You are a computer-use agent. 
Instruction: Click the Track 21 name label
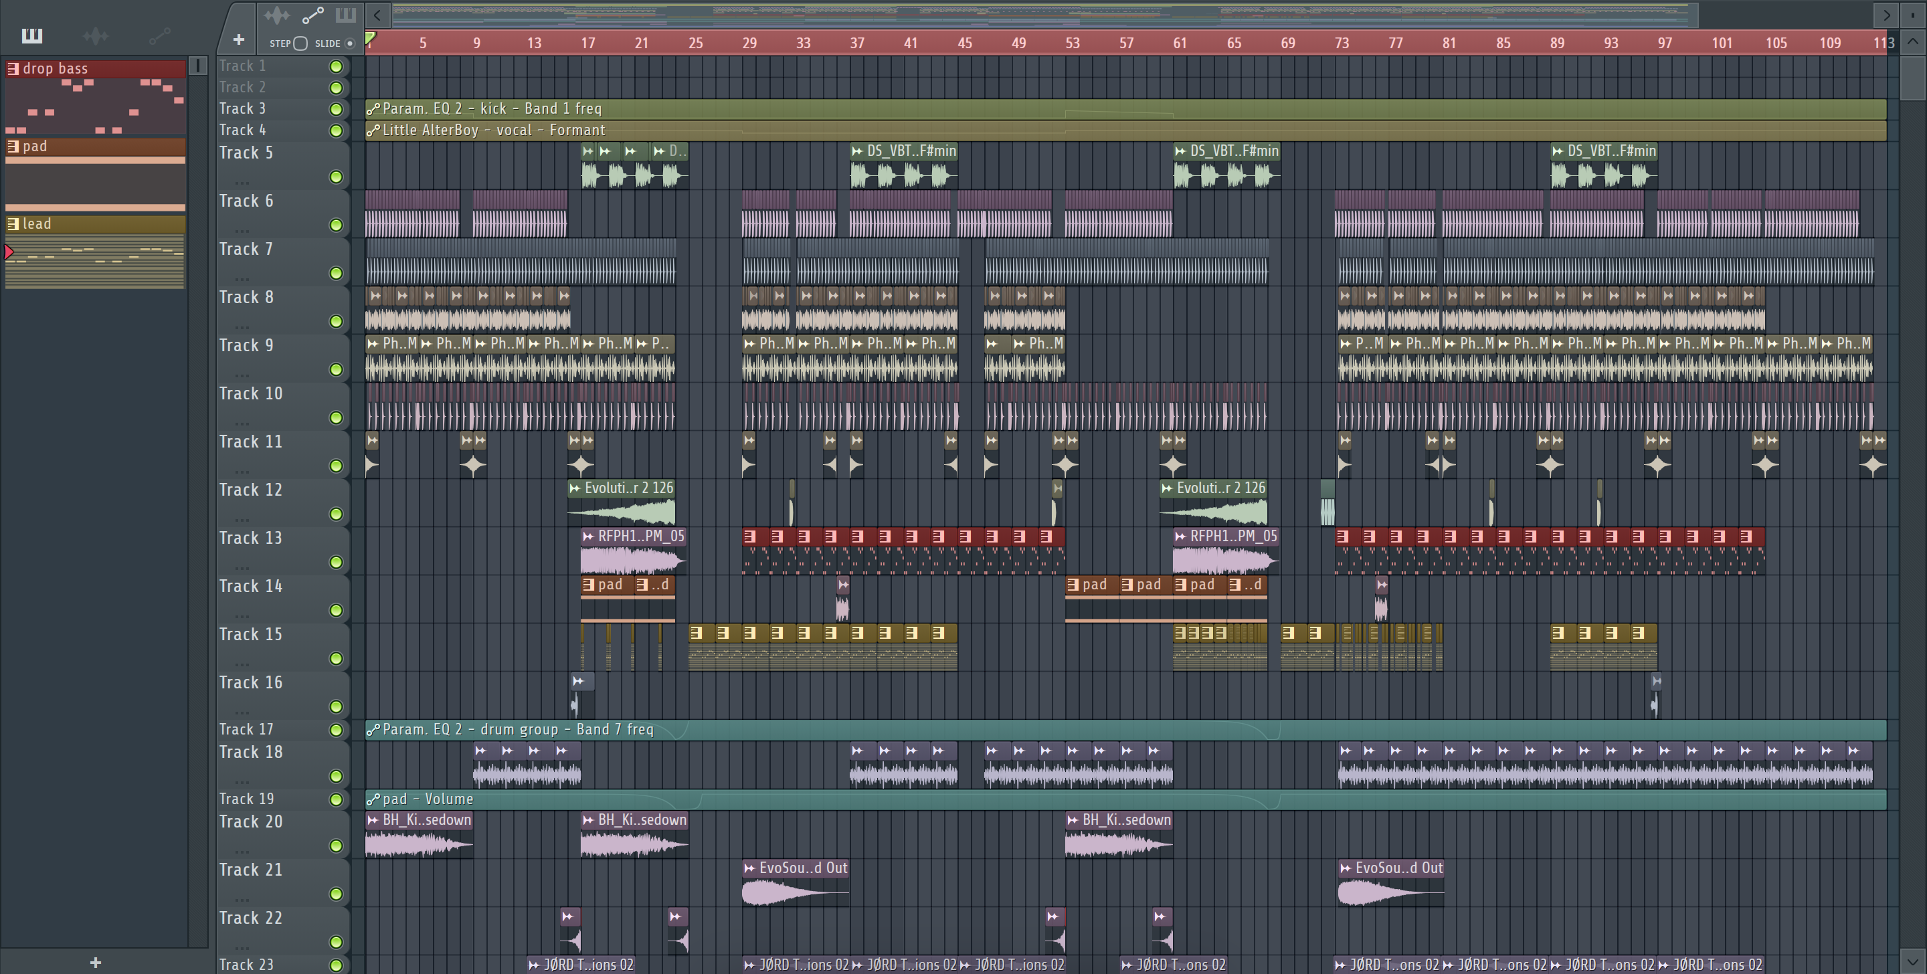click(x=251, y=870)
